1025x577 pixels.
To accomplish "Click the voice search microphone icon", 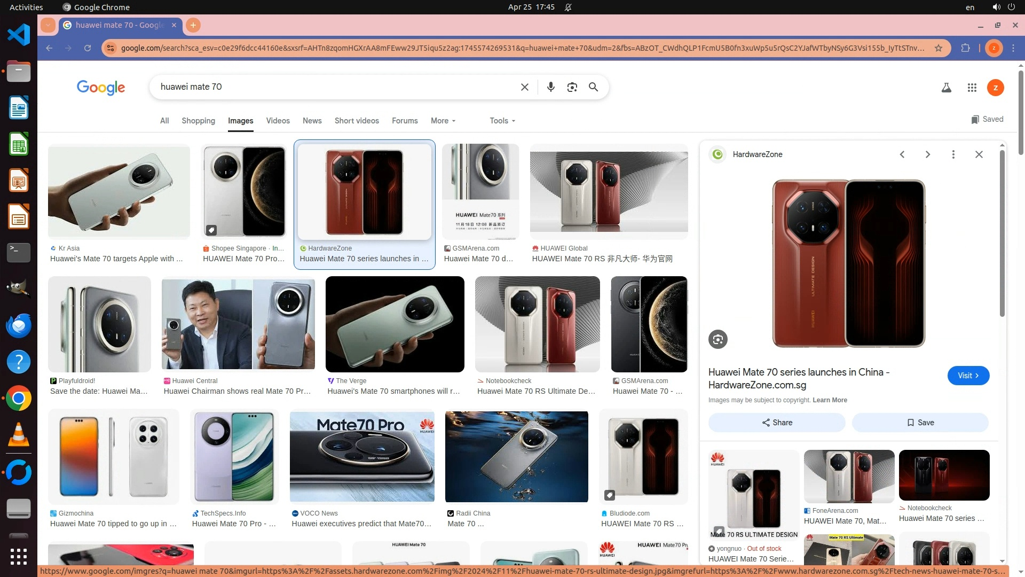I will click(550, 87).
